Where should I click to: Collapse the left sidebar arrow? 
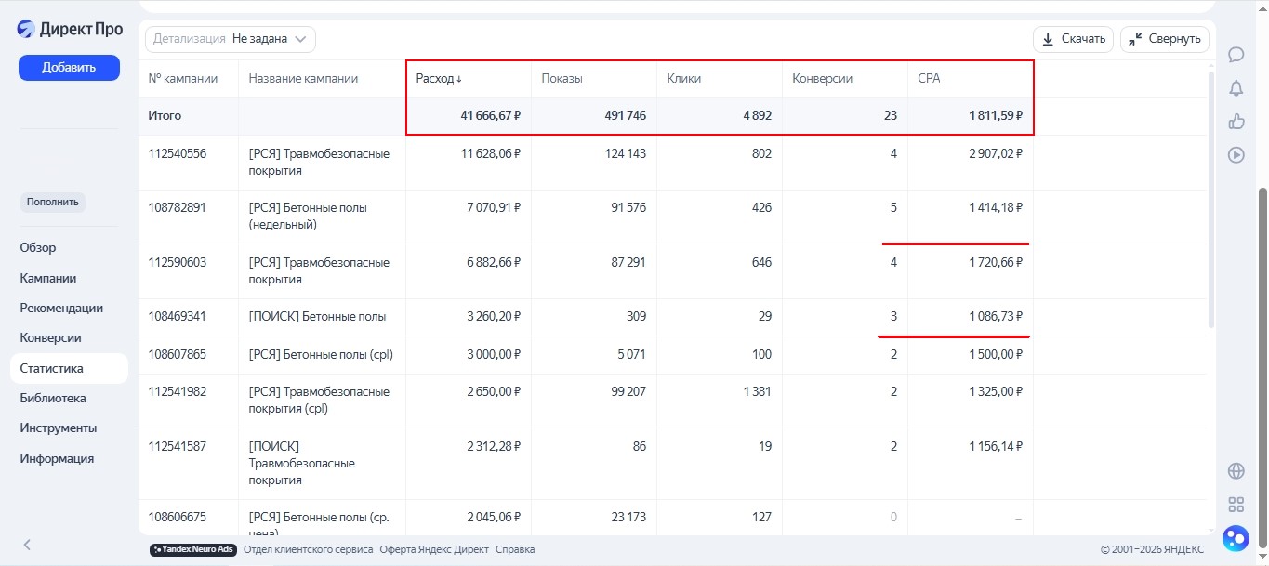coord(27,545)
